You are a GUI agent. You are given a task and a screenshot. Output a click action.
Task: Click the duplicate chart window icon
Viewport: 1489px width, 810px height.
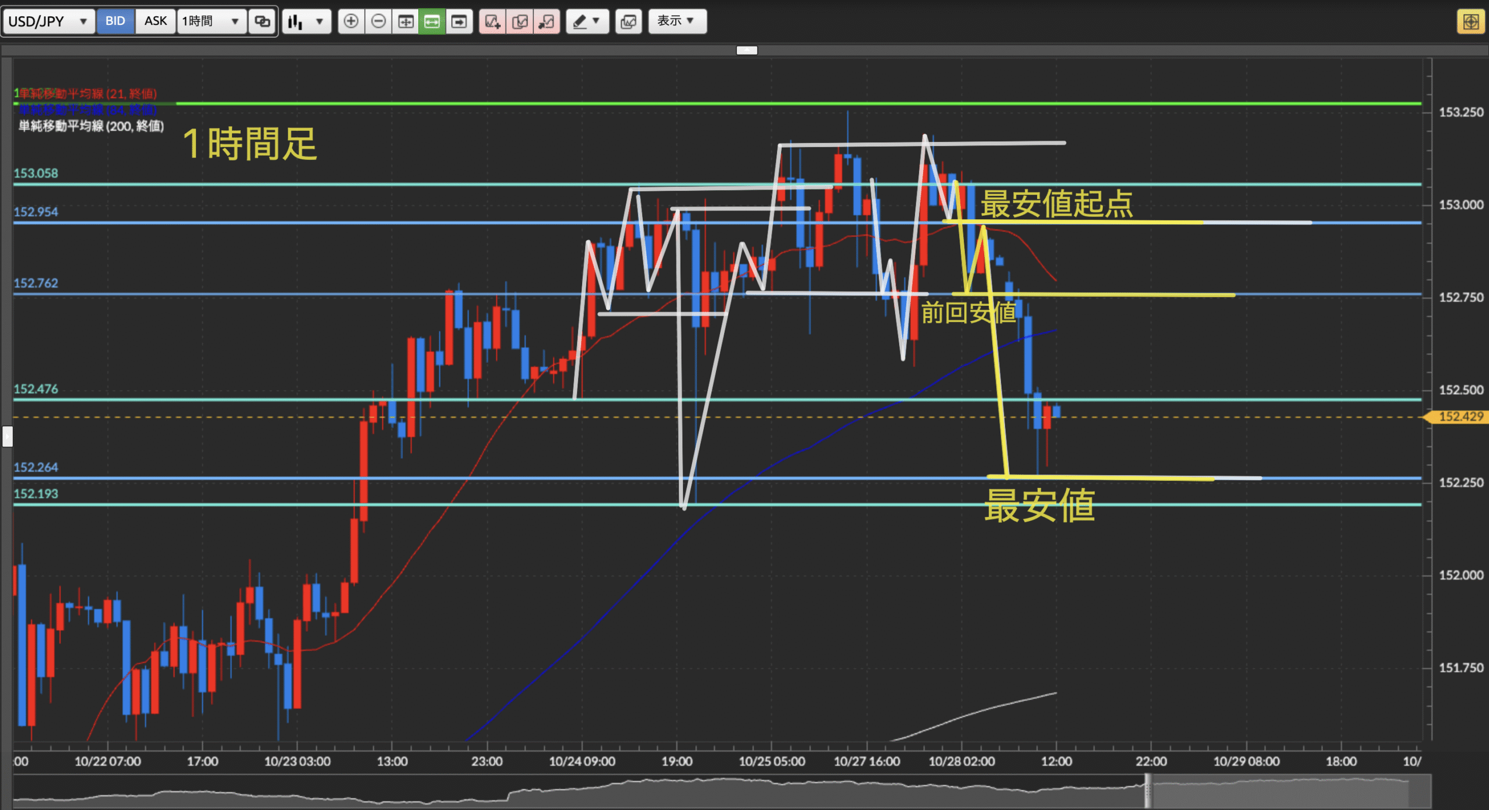(628, 22)
